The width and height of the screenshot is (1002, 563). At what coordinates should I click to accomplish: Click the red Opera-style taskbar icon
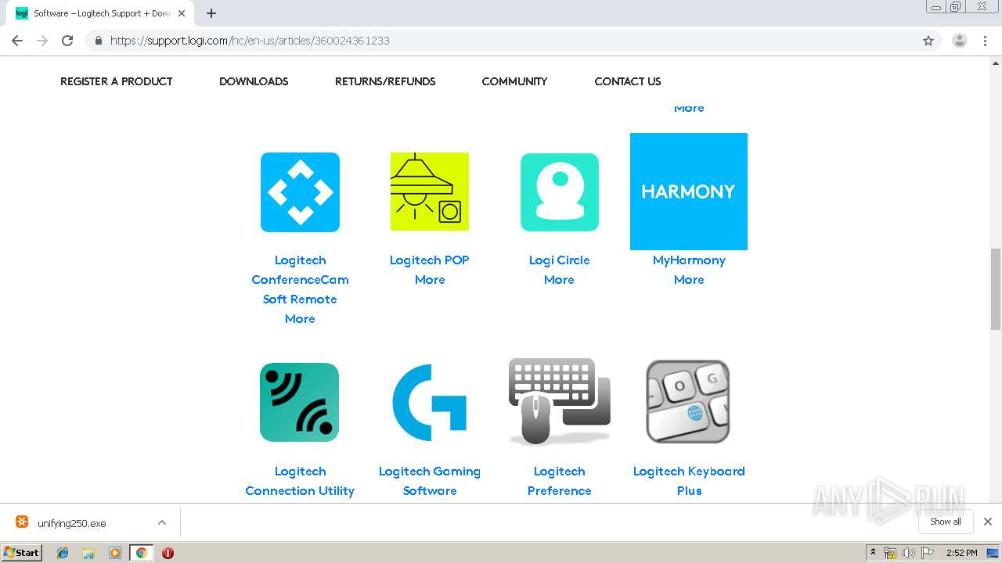(x=168, y=553)
